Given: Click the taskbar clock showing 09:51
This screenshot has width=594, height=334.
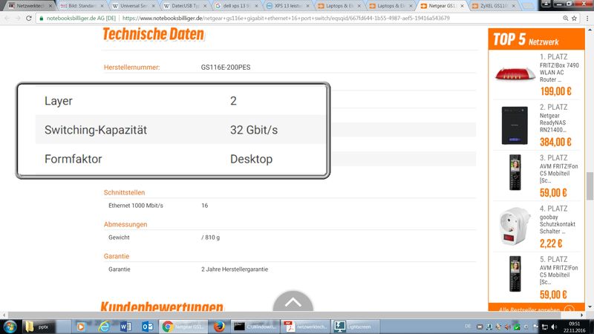Looking at the screenshot, I should tap(574, 327).
